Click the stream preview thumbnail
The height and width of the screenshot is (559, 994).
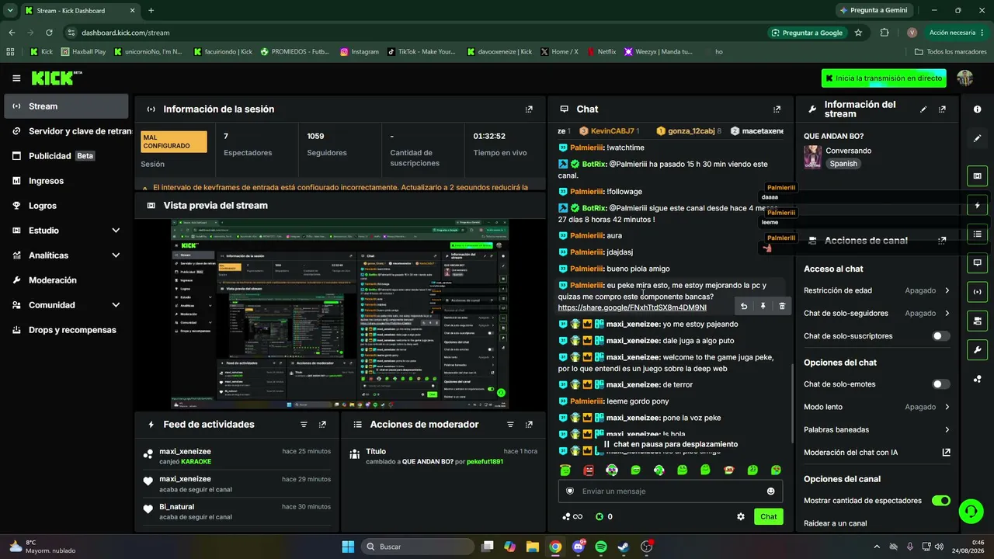tap(340, 314)
